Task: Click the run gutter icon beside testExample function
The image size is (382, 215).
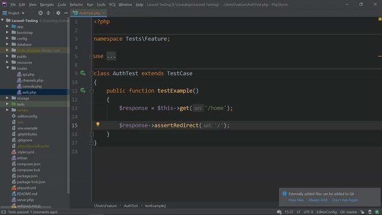Action: coord(83,90)
